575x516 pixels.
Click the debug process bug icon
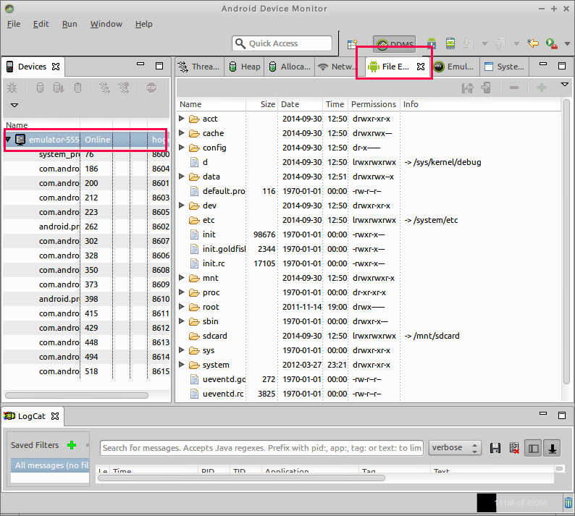tap(12, 88)
